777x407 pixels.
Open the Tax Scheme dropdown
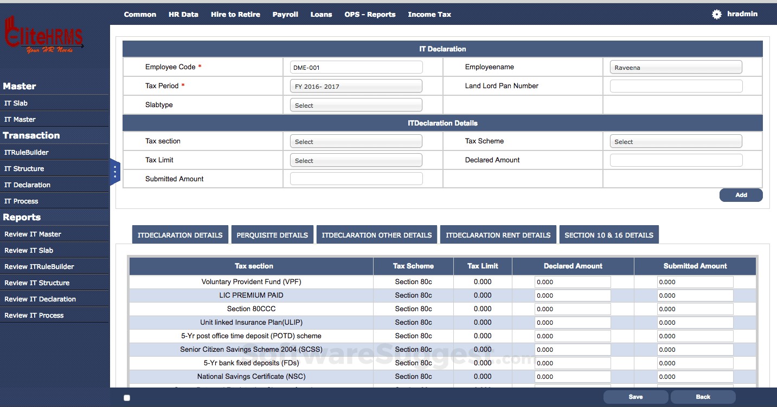click(x=675, y=141)
